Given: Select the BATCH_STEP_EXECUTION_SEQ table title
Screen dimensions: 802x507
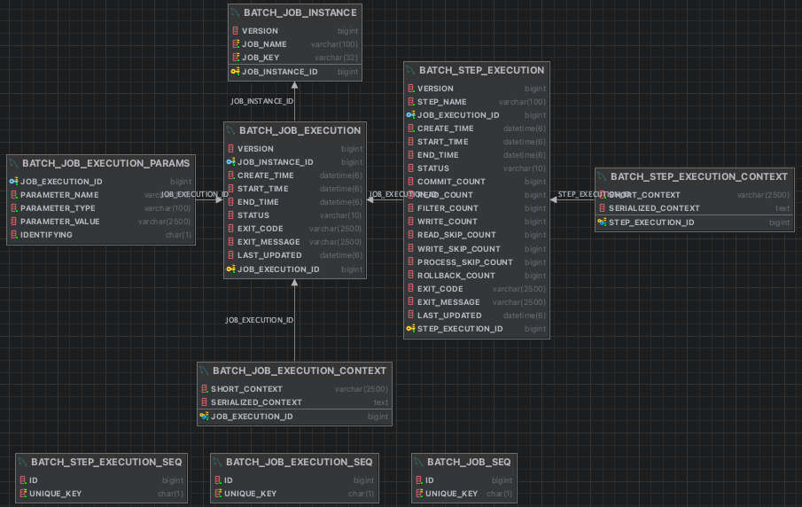Looking at the screenshot, I should tap(106, 463).
